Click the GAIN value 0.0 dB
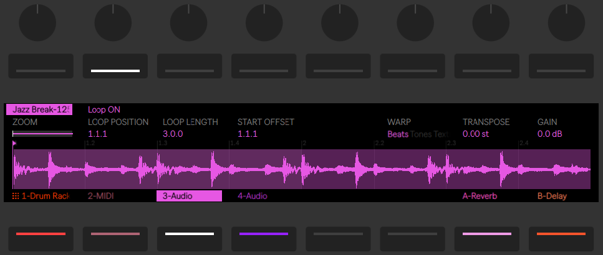The width and height of the screenshot is (603, 255). [551, 134]
